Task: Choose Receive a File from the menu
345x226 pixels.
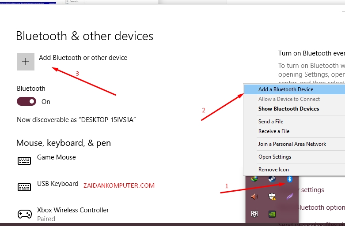Action: click(295, 131)
